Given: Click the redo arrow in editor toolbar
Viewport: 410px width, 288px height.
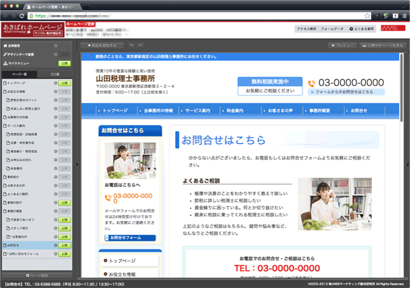Looking at the screenshot, I should point(141,45).
